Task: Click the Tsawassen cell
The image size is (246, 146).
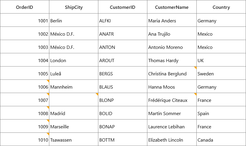Action: point(74,140)
